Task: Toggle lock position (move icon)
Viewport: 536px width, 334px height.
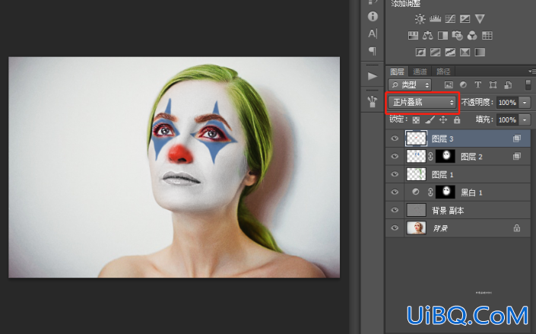Action: [x=443, y=119]
